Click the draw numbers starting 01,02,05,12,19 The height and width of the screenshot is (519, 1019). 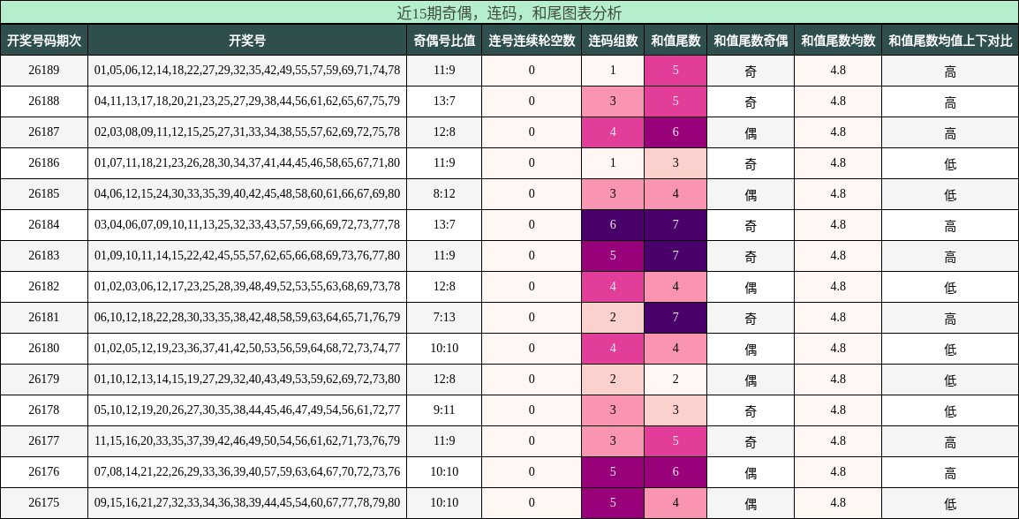pos(247,348)
